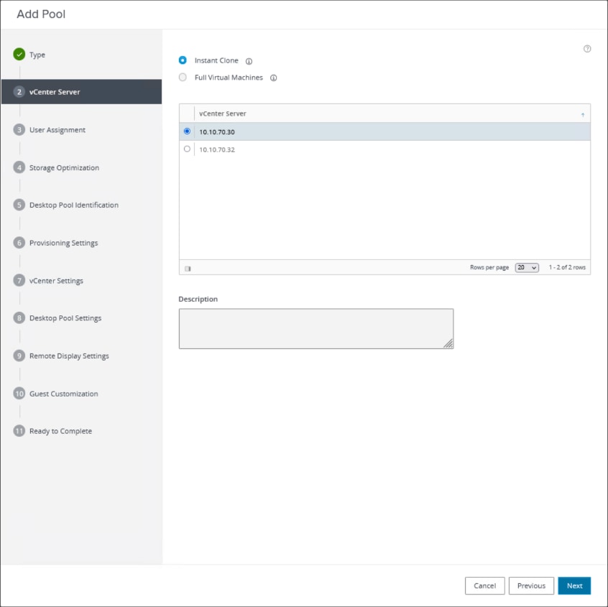608x607 pixels.
Task: Click the vCenter Server column sort arrow
Action: [x=582, y=114]
